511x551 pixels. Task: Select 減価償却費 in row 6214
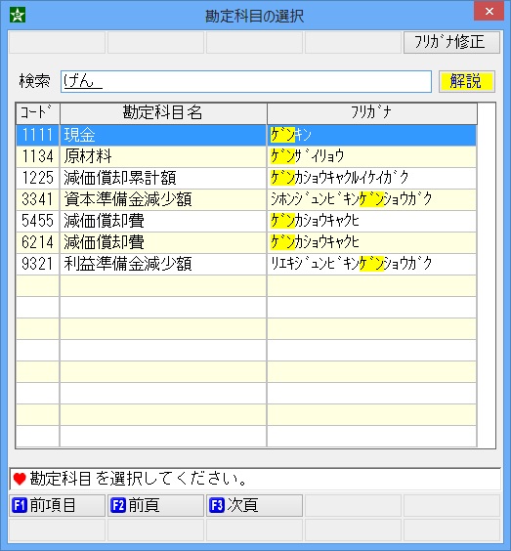163,242
